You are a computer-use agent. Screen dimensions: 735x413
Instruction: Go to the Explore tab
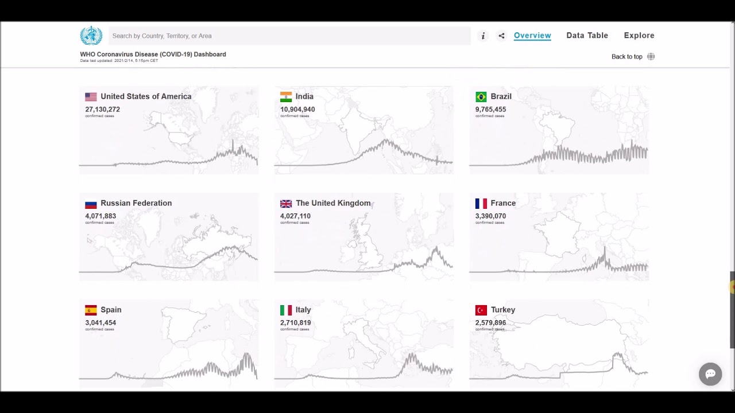point(639,36)
